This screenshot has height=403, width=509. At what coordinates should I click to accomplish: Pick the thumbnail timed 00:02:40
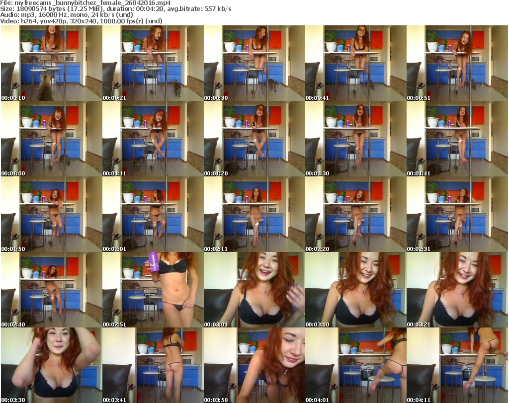point(51,290)
